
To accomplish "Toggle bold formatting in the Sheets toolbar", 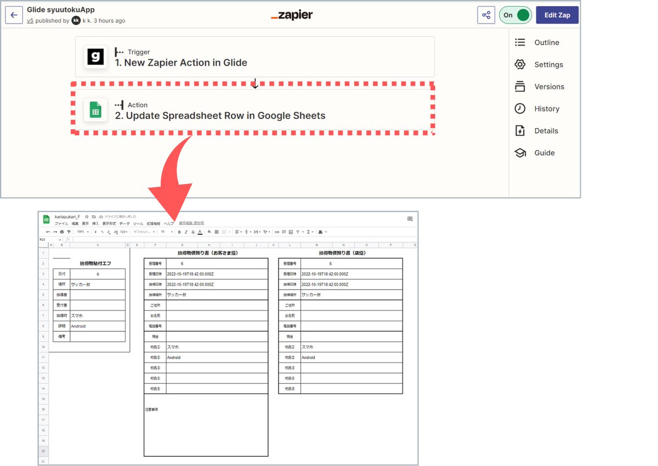I will tap(179, 232).
